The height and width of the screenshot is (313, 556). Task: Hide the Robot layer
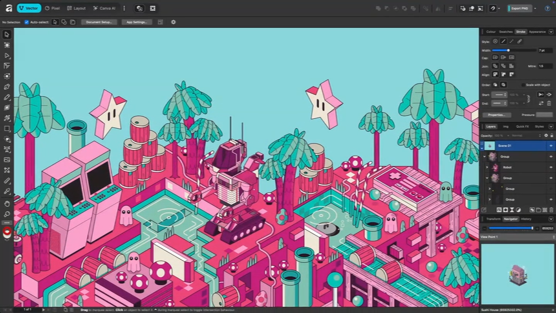coord(551,167)
